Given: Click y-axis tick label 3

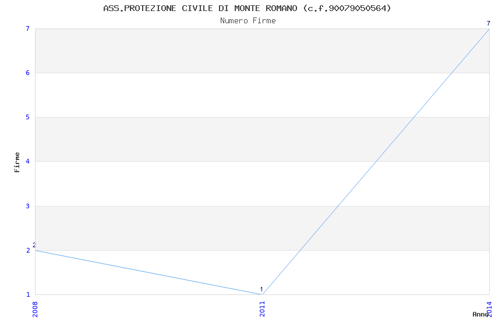Looking at the screenshot, I should click(x=27, y=206).
